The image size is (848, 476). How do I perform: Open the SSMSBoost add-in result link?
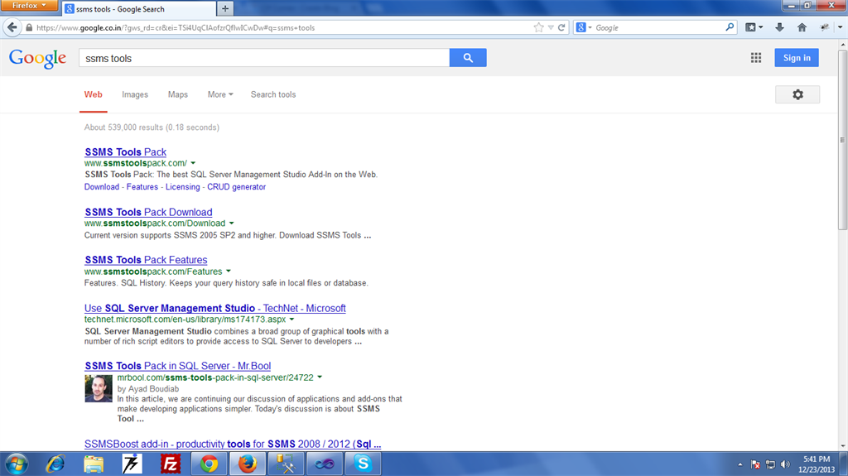pyautogui.click(x=233, y=444)
